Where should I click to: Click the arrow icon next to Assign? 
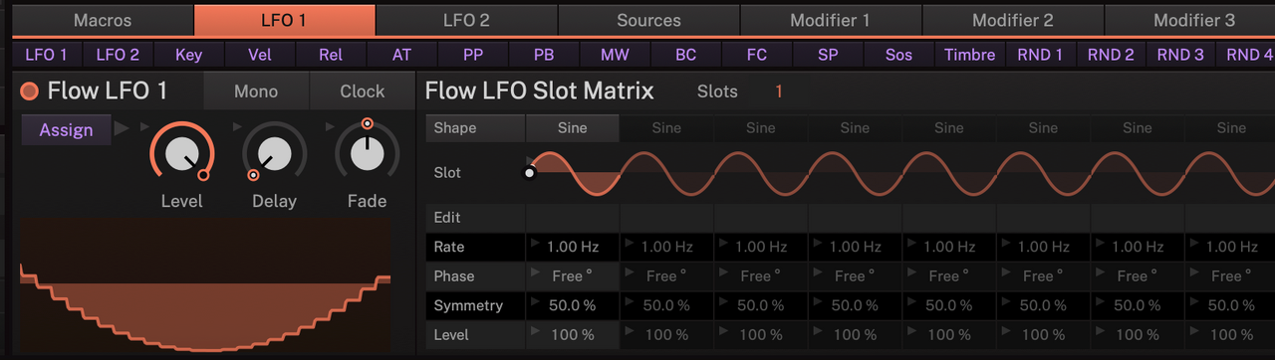122,128
